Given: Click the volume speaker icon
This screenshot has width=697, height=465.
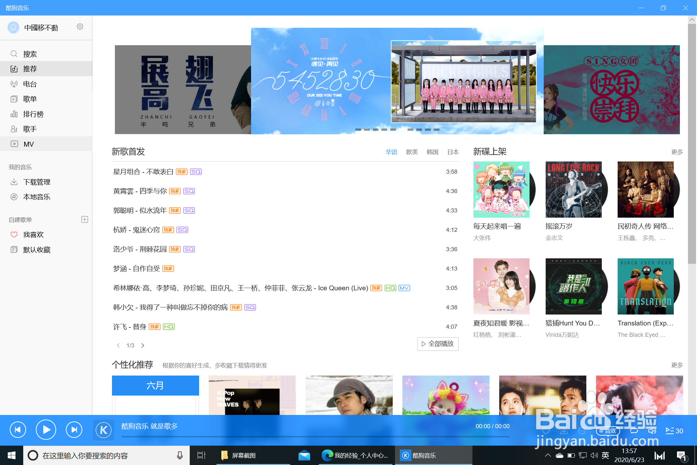Looking at the screenshot, I should [652, 431].
